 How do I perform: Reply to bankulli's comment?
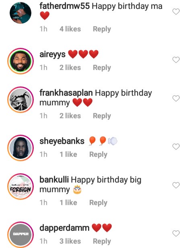pyautogui.click(x=98, y=203)
